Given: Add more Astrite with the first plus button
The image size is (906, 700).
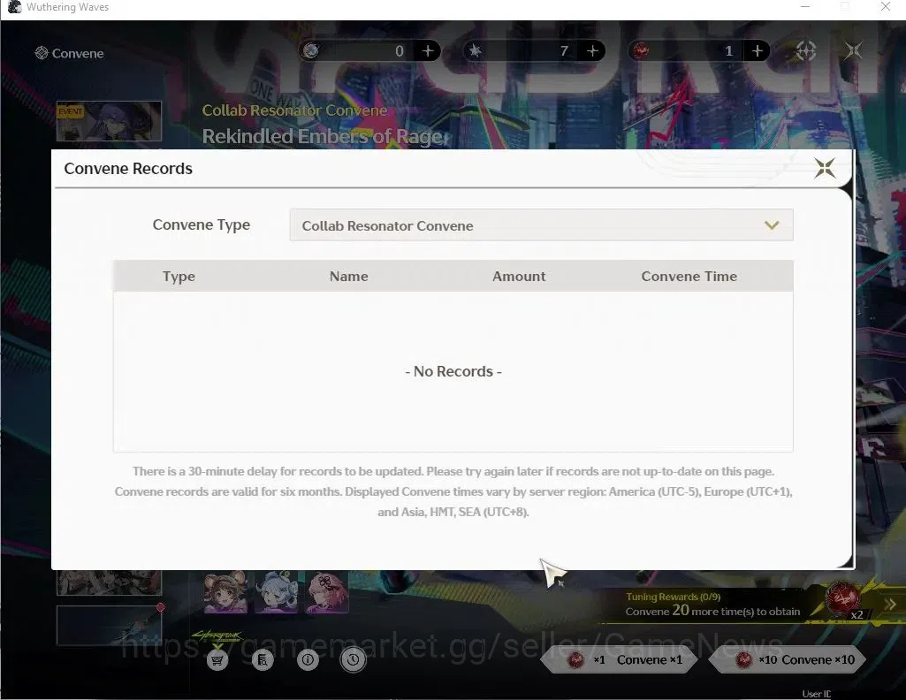Looking at the screenshot, I should 428,51.
